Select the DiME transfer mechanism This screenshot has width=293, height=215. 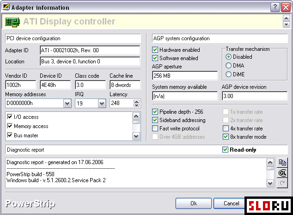(228, 74)
